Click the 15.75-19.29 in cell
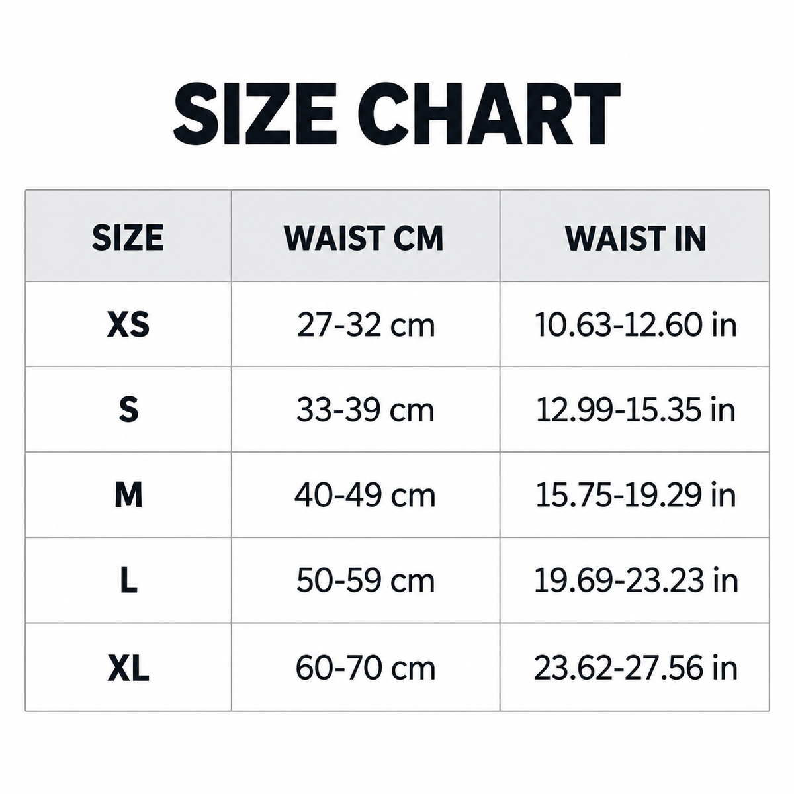The image size is (794, 794). pos(635,496)
